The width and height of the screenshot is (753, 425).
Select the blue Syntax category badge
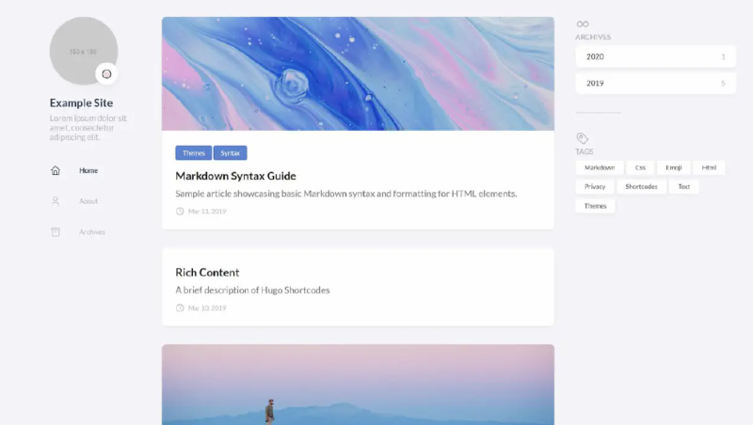click(230, 153)
